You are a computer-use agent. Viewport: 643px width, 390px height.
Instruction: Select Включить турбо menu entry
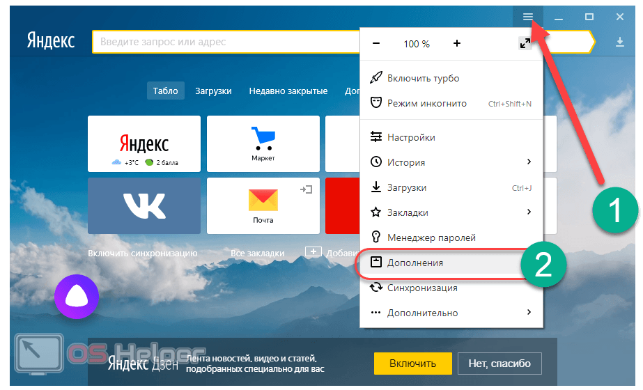click(x=451, y=78)
